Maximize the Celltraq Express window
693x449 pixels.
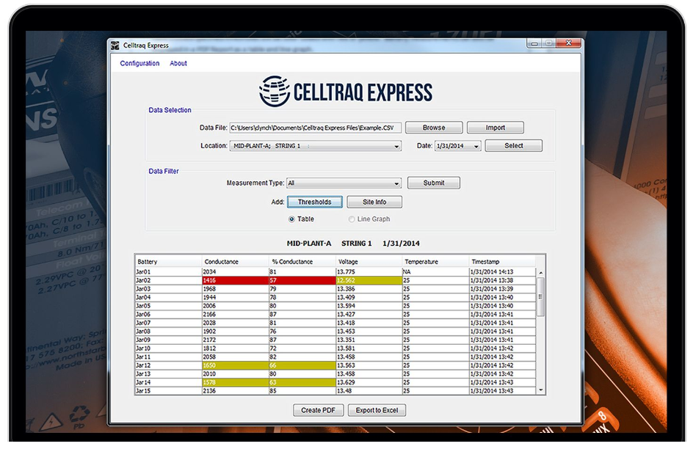click(548, 43)
